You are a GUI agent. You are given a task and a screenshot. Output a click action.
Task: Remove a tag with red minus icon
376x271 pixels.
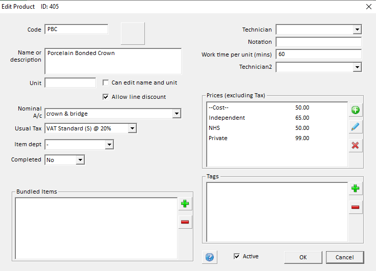point(355,207)
